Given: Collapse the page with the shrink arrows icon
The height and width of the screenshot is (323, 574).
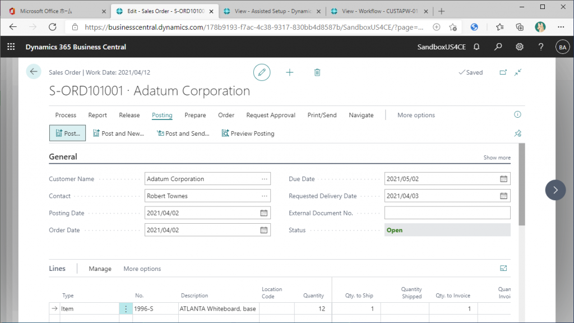Looking at the screenshot, I should point(517,72).
